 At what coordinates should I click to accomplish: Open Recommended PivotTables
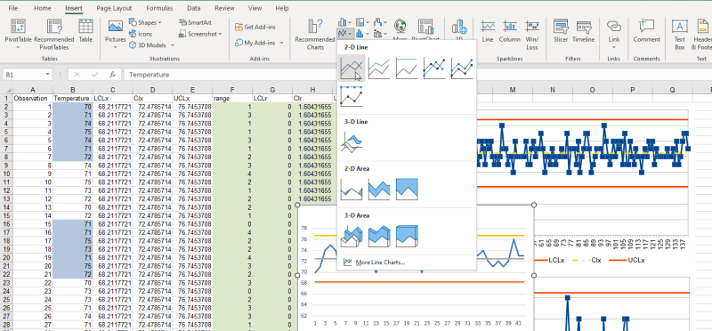[54, 34]
